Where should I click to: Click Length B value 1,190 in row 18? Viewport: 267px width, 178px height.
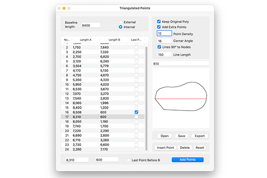104,121
